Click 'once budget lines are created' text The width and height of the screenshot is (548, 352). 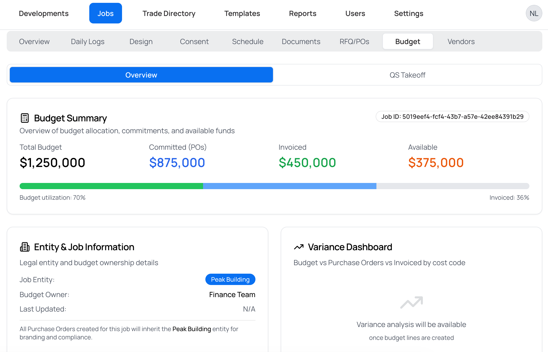(x=411, y=338)
